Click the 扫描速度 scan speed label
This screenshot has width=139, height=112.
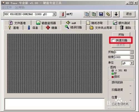pyautogui.click(x=117, y=90)
